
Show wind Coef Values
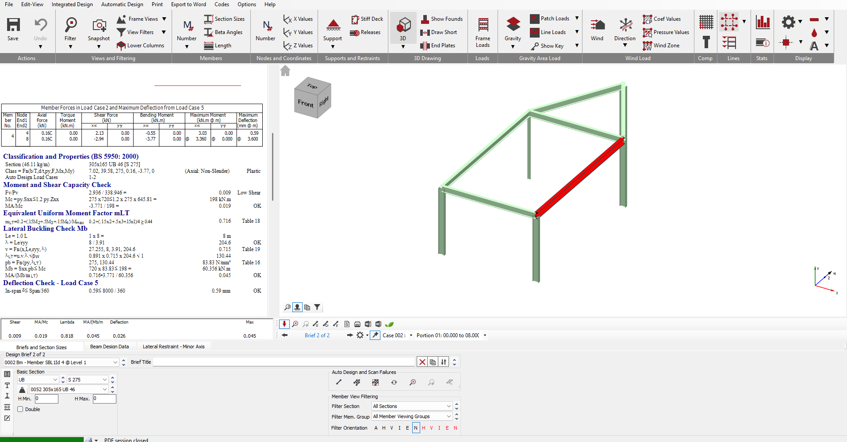(662, 19)
